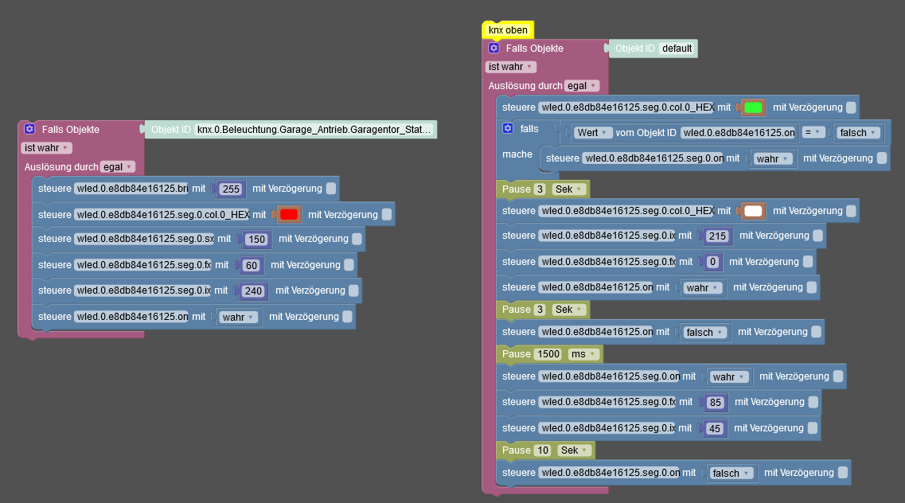This screenshot has height=503, width=905.
Task: Edit number field 45 for seg.0.ix
Action: [715, 429]
